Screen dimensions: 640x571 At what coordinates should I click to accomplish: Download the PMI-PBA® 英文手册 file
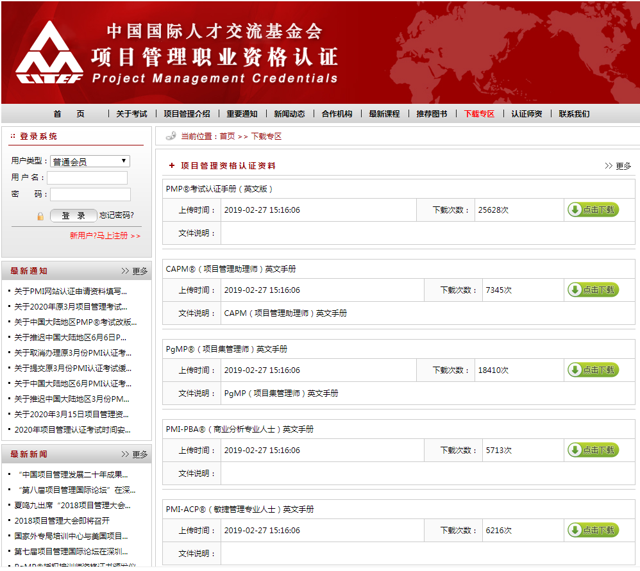click(x=593, y=451)
